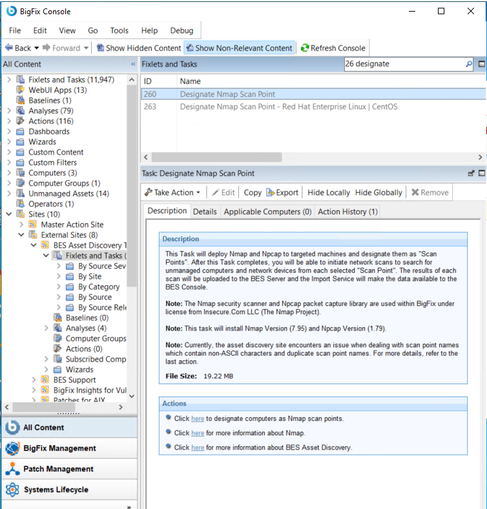
Task: Select Computer Groups (1) in tree
Action: [x=64, y=183]
